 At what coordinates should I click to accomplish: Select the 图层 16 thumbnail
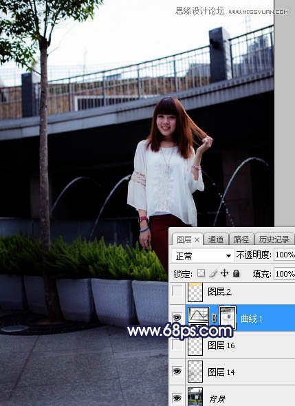click(195, 345)
